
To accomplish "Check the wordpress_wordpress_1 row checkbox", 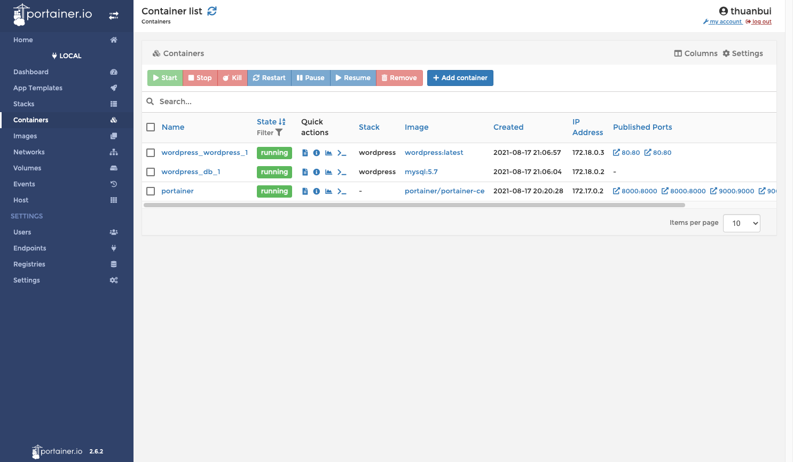I will pyautogui.click(x=151, y=153).
